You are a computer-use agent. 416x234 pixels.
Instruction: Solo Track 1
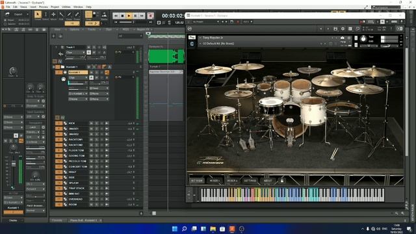(x=94, y=47)
